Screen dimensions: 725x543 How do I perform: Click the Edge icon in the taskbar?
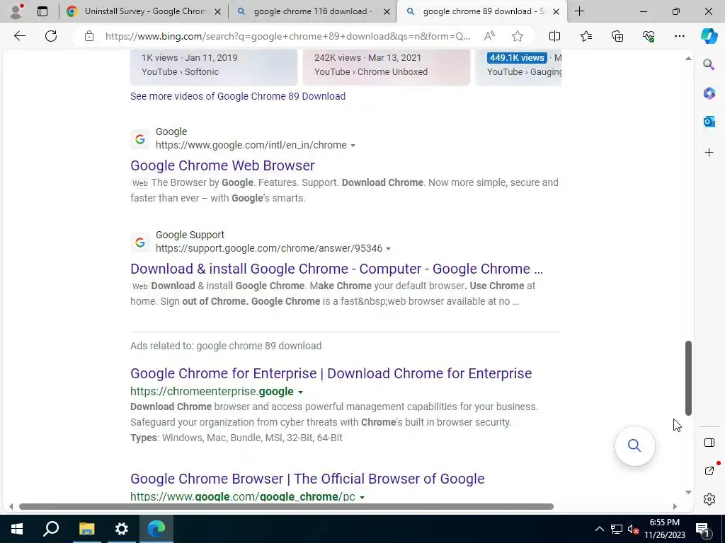coord(156,529)
